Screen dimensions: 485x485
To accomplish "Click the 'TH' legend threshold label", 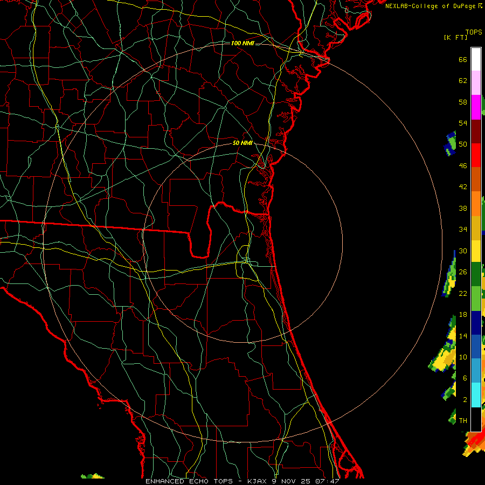I will (463, 420).
